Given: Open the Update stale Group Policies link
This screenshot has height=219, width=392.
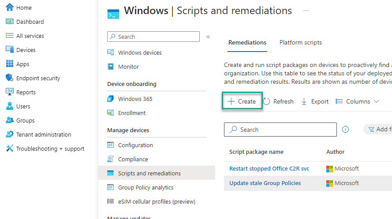Looking at the screenshot, I should click(x=265, y=183).
